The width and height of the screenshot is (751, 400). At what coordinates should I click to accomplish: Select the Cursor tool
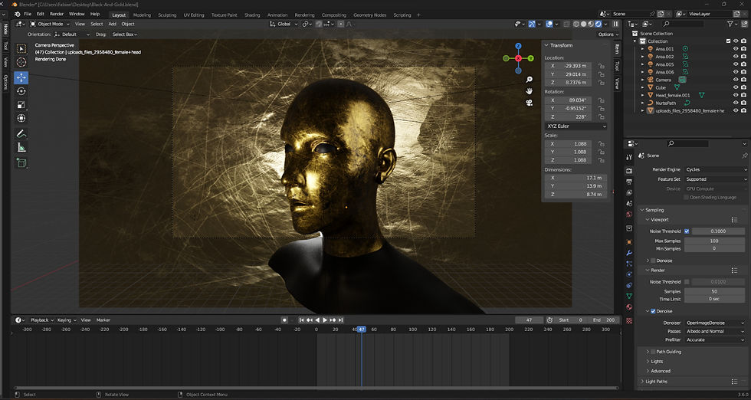(x=21, y=62)
